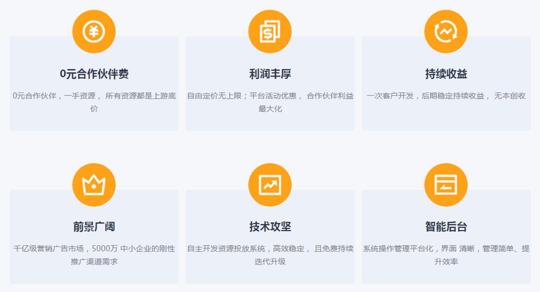The image size is (540, 292).
Task: Click the description starting 系统操作管理平台化
Action: click(446, 255)
